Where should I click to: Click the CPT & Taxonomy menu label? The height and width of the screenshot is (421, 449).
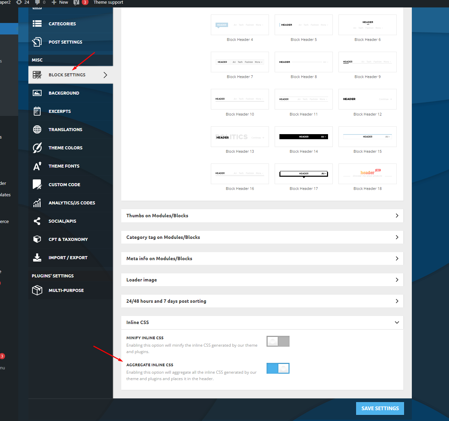[68, 239]
